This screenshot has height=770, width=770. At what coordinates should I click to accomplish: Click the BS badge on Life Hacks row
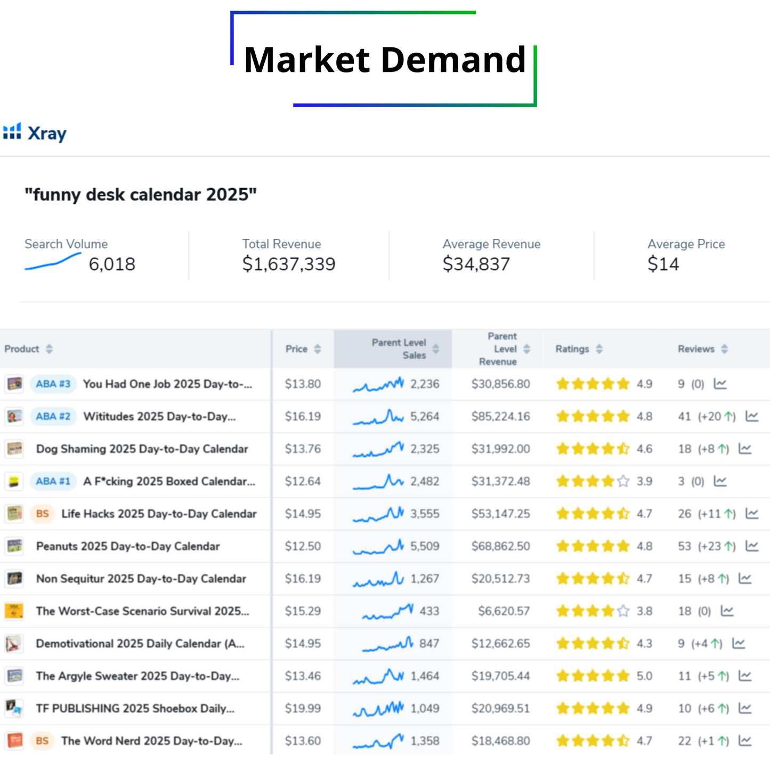[43, 514]
